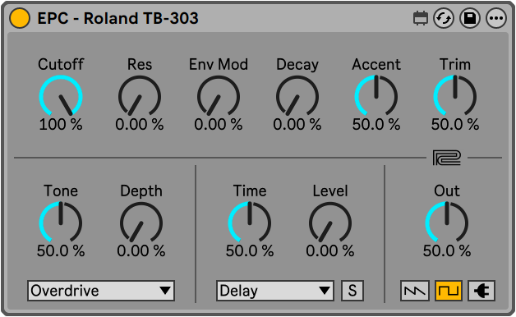
Task: Click the Res value 0.00 %
Action: point(140,125)
